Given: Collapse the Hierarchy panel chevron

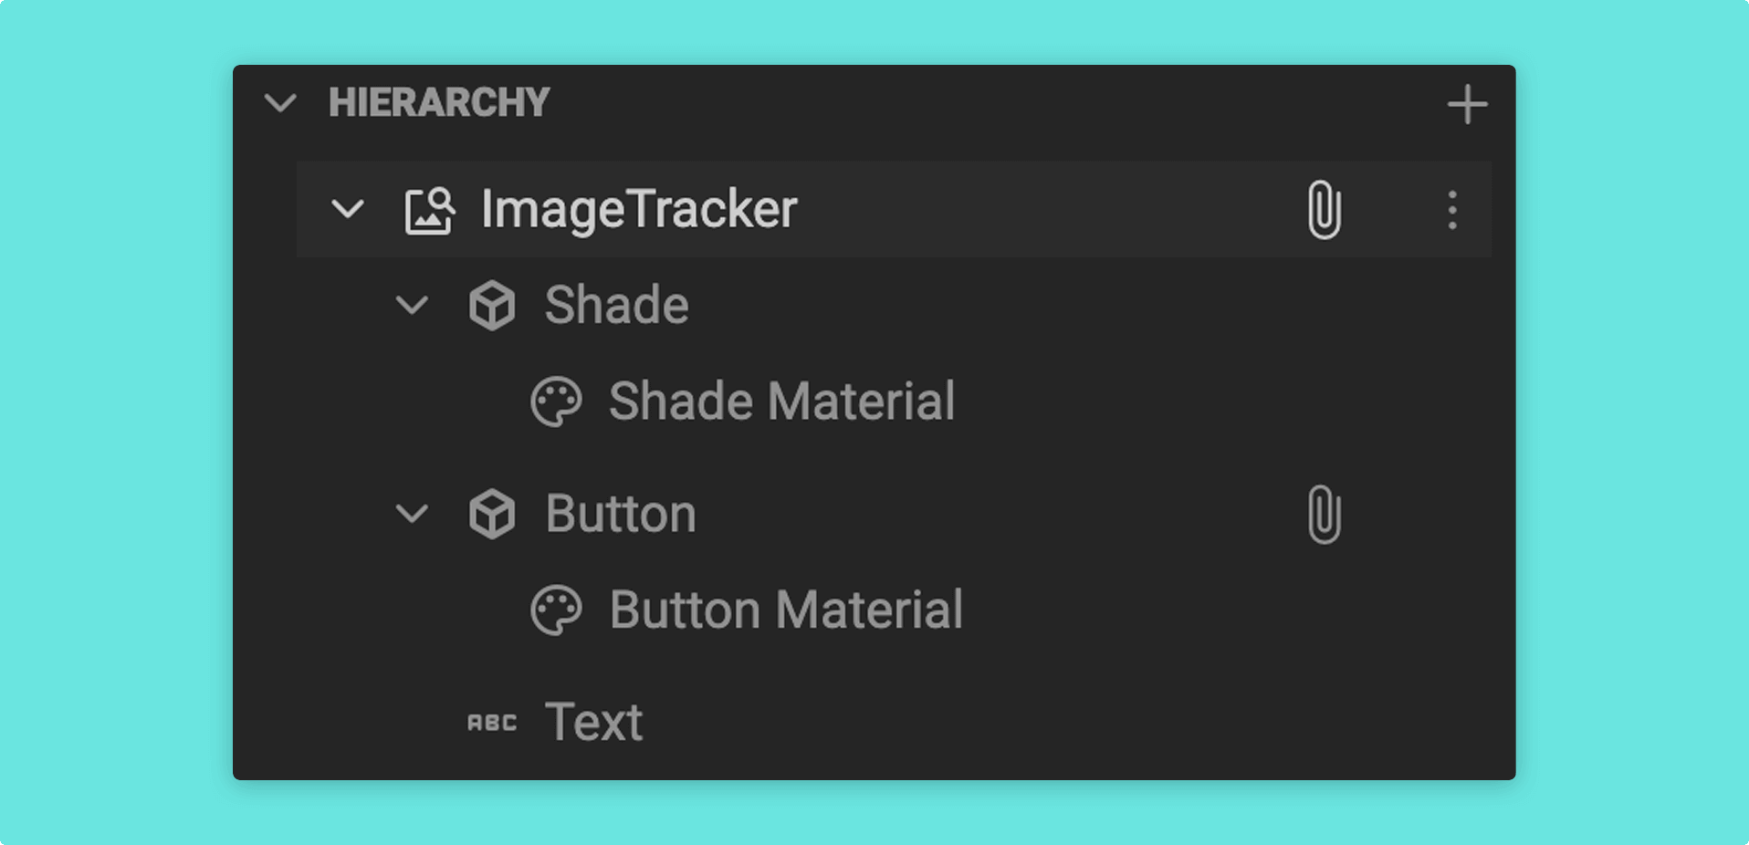Looking at the screenshot, I should [280, 102].
